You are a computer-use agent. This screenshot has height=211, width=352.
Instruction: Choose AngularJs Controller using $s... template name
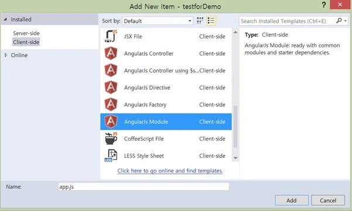tap(162, 70)
